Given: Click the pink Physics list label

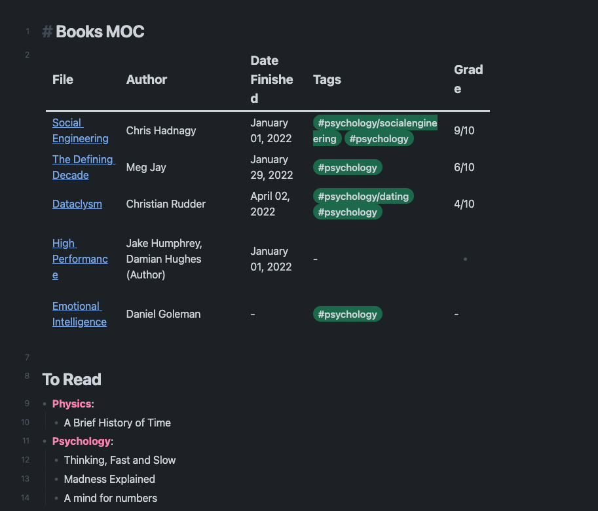Looking at the screenshot, I should (x=71, y=404).
